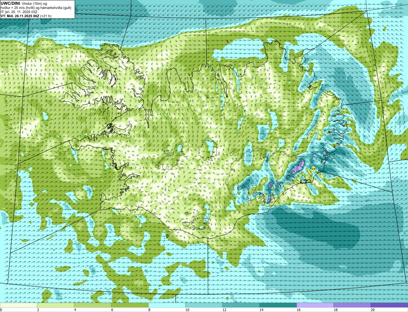Pick the 4–6 m/s green legend swatch

tap(93, 305)
